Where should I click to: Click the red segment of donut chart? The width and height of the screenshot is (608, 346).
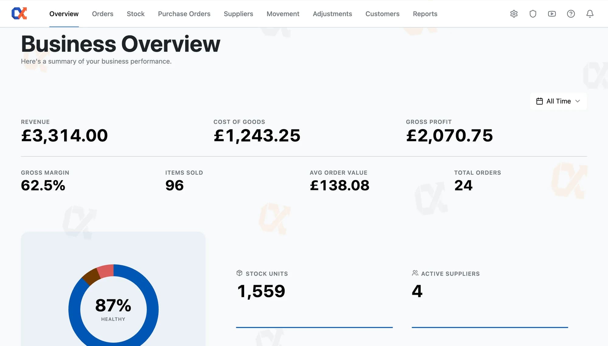pos(106,271)
